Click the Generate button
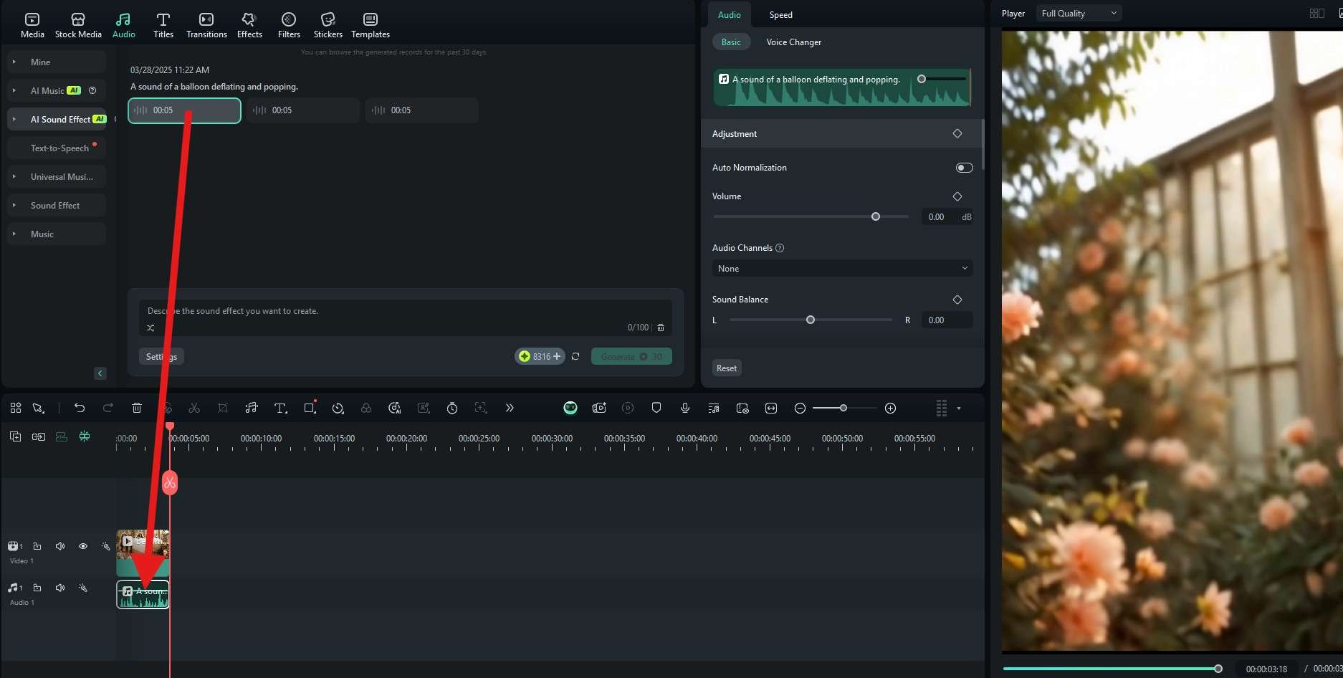Viewport: 1343px width, 678px height. tap(631, 356)
